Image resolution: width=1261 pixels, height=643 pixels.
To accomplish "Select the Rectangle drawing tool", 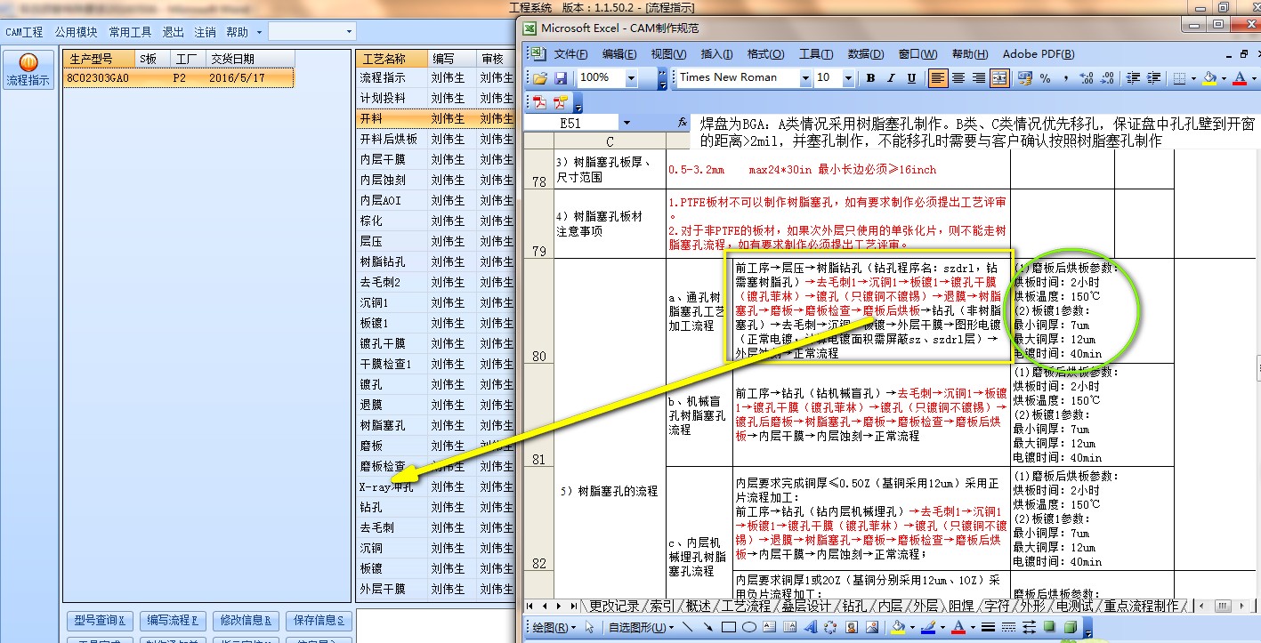I will [x=728, y=628].
